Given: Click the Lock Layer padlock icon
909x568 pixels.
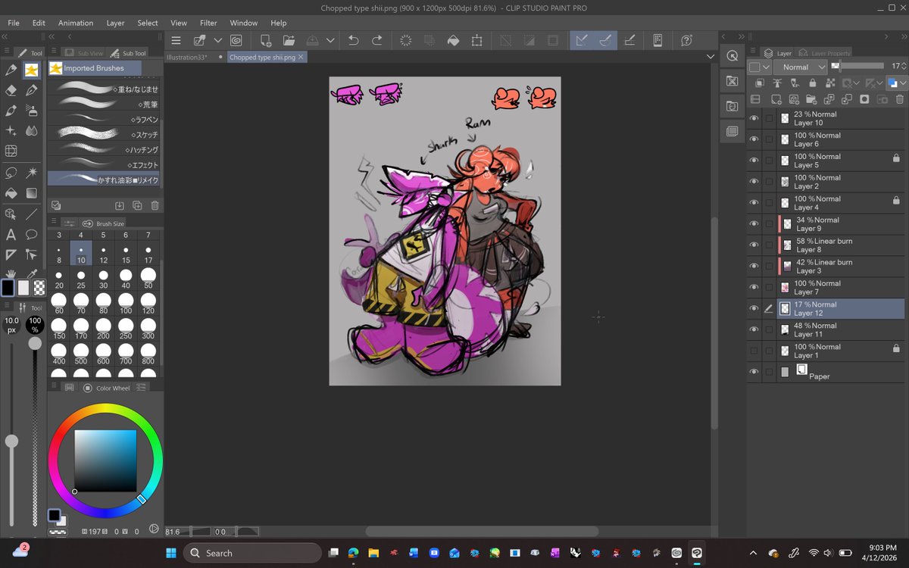Looking at the screenshot, I should (812, 83).
